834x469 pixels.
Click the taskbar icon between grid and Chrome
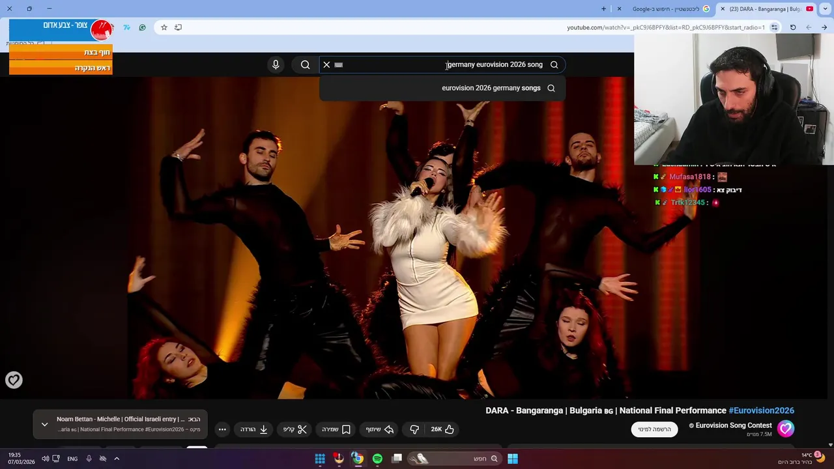pyautogui.click(x=339, y=459)
